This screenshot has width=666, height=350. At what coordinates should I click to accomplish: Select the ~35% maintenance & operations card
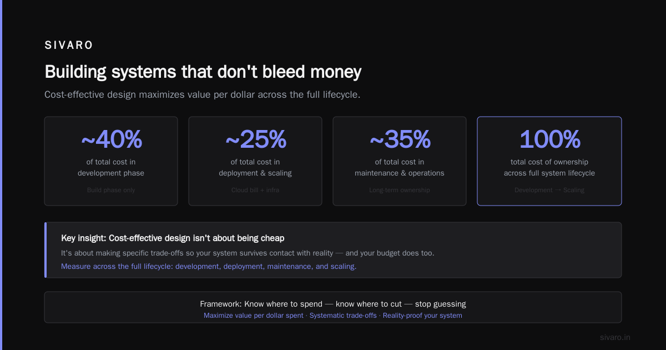(x=400, y=161)
